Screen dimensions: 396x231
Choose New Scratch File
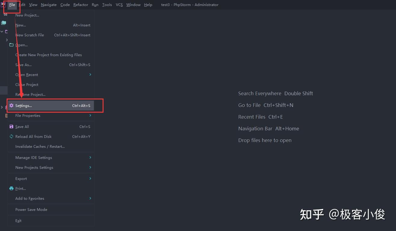(x=51, y=35)
